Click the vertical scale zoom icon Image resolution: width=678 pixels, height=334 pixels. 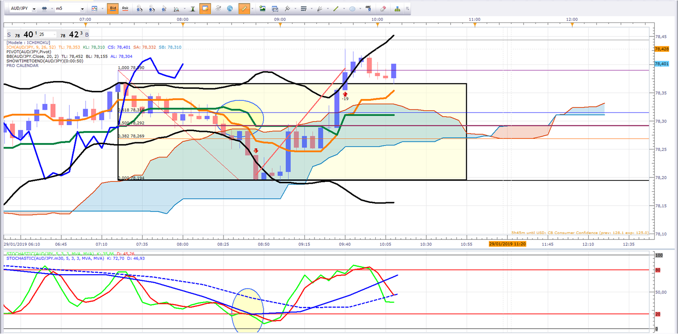[176, 9]
